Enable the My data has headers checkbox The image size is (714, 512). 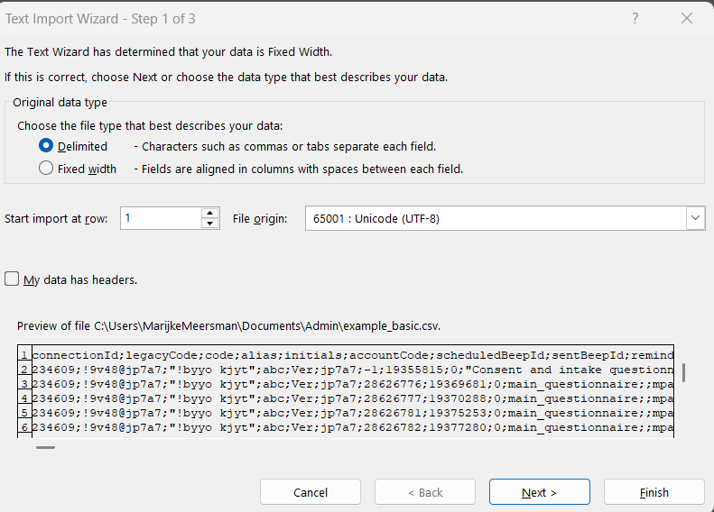click(12, 279)
